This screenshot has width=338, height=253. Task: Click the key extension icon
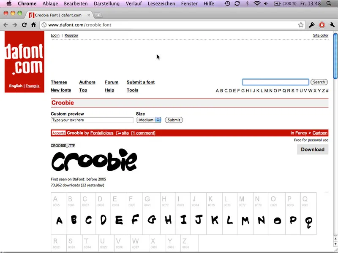tap(311, 25)
